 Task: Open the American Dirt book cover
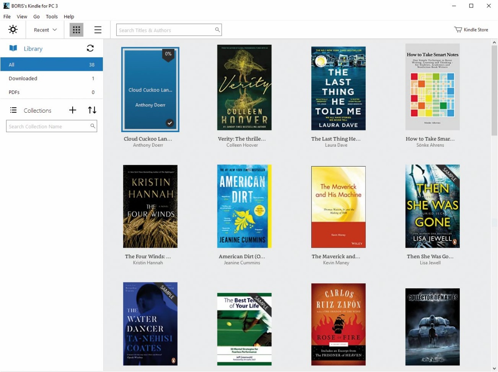pyautogui.click(x=244, y=206)
